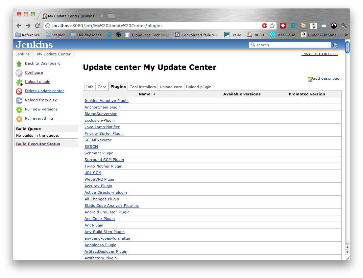Click the Available versions column header
The height and width of the screenshot is (278, 363).
[x=242, y=94]
